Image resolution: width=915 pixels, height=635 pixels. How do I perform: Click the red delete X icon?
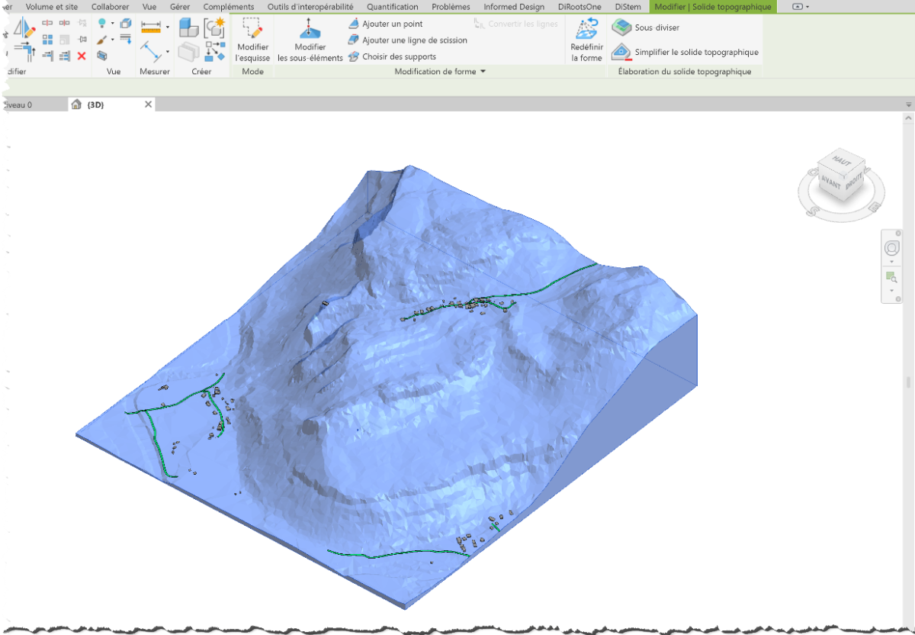tap(82, 56)
